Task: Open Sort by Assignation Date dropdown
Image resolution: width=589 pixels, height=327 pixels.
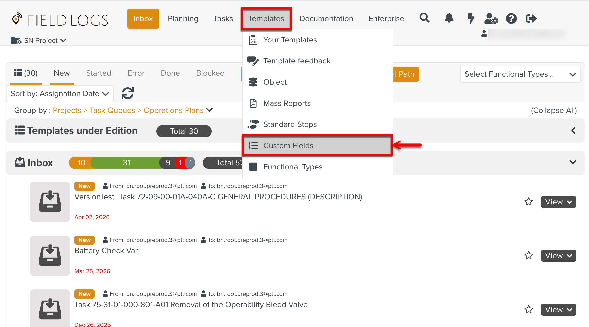Action: pyautogui.click(x=60, y=94)
